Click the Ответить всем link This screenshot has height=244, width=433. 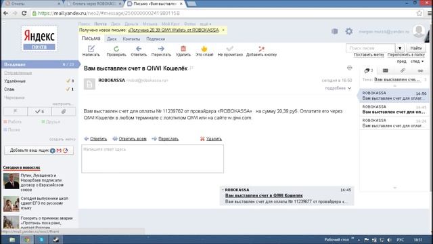pos(133,138)
